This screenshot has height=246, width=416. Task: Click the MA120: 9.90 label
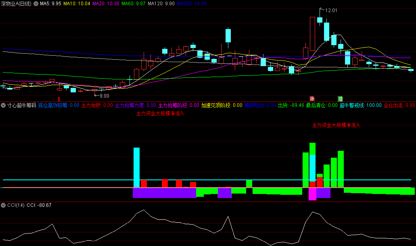[161, 4]
